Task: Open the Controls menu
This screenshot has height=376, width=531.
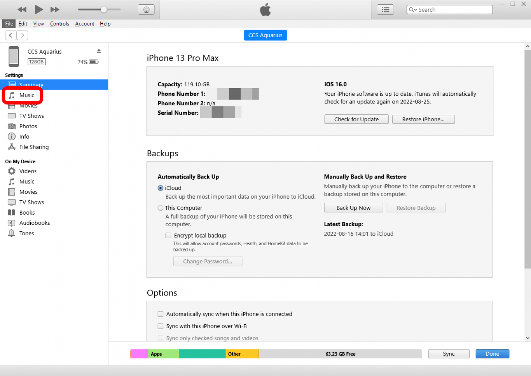Action: [x=59, y=24]
